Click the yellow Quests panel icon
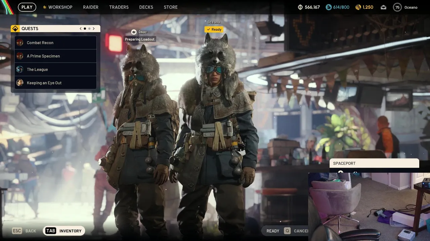 point(15,28)
